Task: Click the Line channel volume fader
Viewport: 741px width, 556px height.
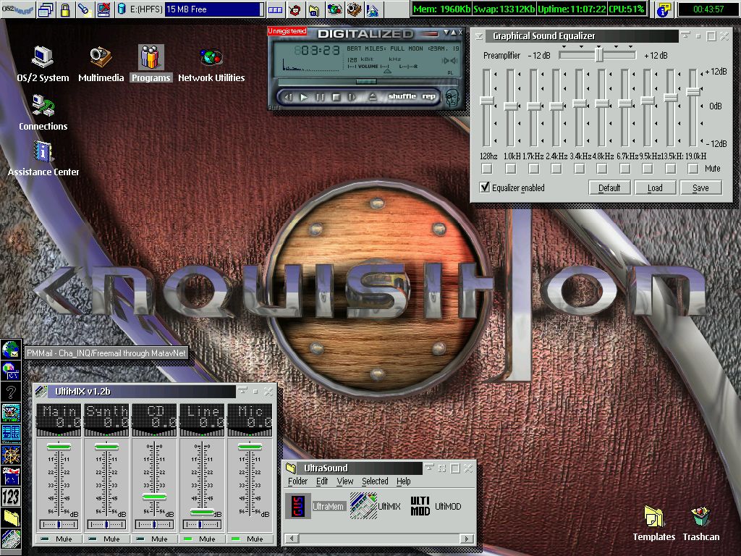Action: 202,512
